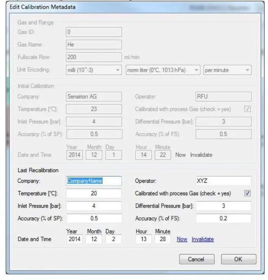Click the Now link in Last Recalibration
Screen dimensions: 268x280
click(182, 239)
